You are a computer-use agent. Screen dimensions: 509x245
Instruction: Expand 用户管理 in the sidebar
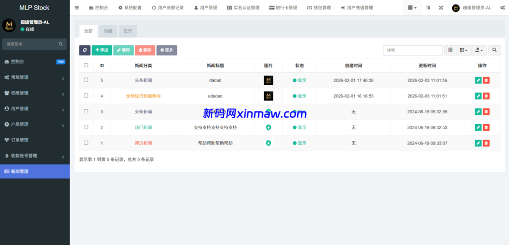(35, 109)
